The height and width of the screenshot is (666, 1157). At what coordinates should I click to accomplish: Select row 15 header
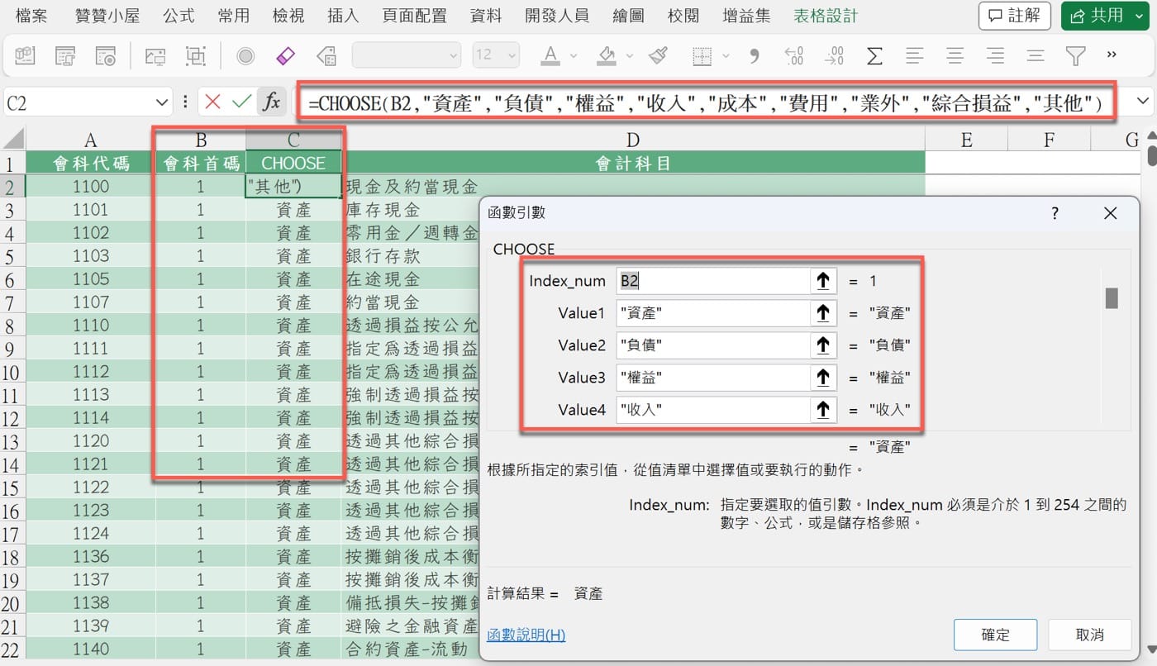(12, 488)
